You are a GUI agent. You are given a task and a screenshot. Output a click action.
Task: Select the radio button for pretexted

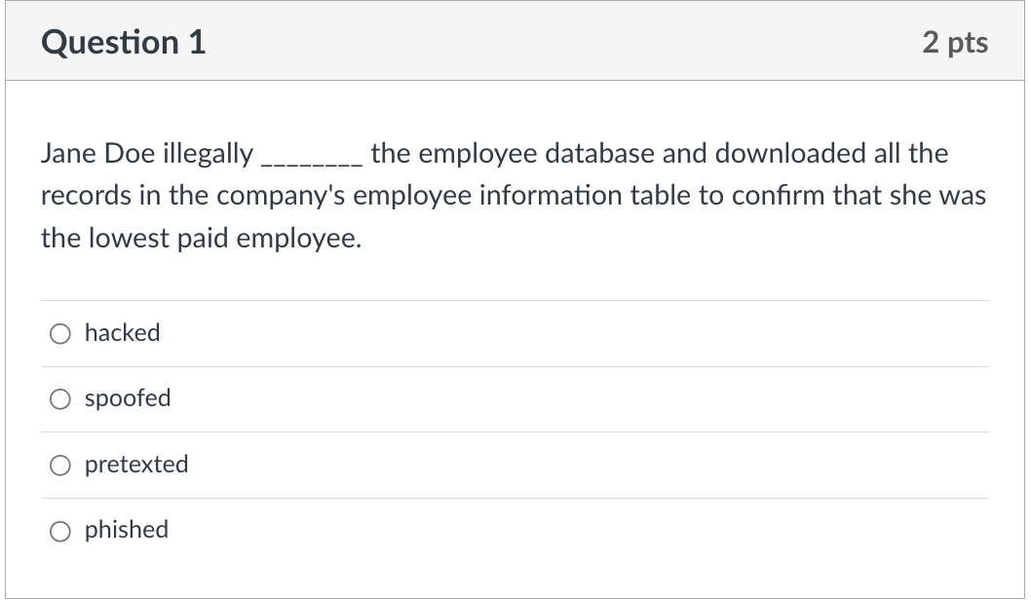click(60, 465)
